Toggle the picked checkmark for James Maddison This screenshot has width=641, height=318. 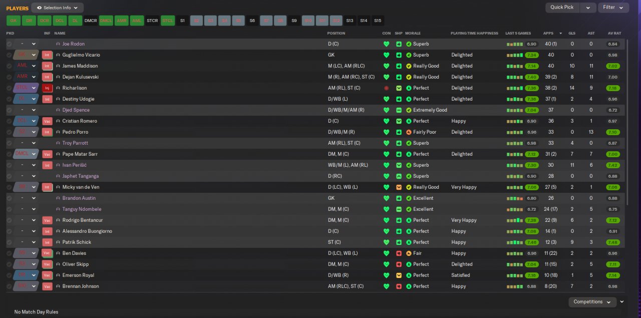[9, 66]
